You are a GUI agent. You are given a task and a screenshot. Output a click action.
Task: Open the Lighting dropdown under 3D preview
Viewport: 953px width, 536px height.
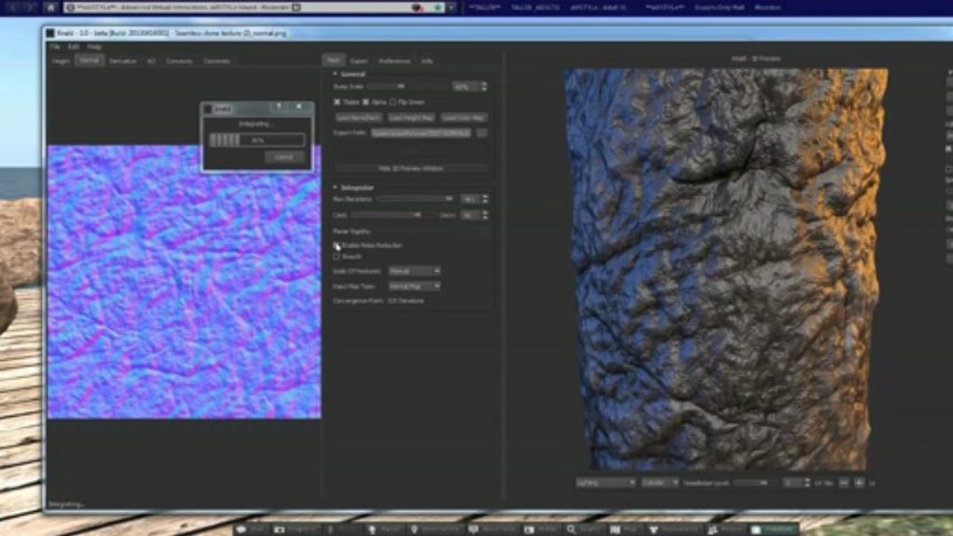coord(606,482)
